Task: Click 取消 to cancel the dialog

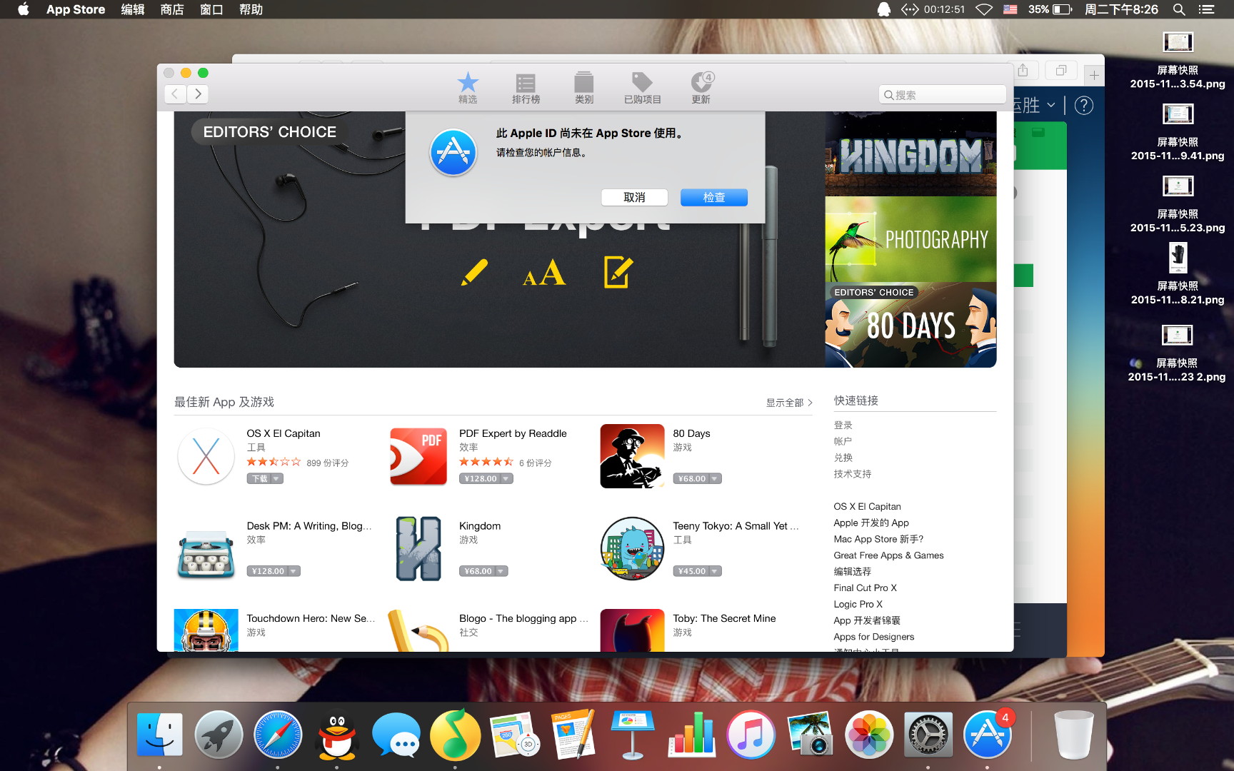Action: tap(634, 198)
